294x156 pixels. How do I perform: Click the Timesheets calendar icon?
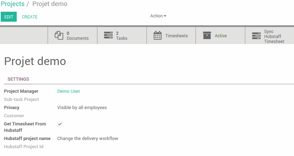pyautogui.click(x=157, y=36)
